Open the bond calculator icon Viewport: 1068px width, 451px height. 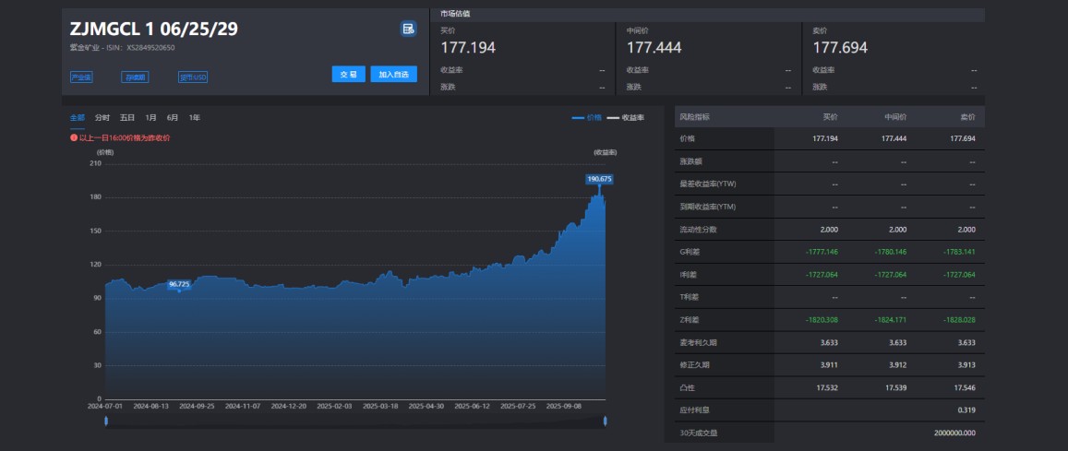pyautogui.click(x=408, y=29)
